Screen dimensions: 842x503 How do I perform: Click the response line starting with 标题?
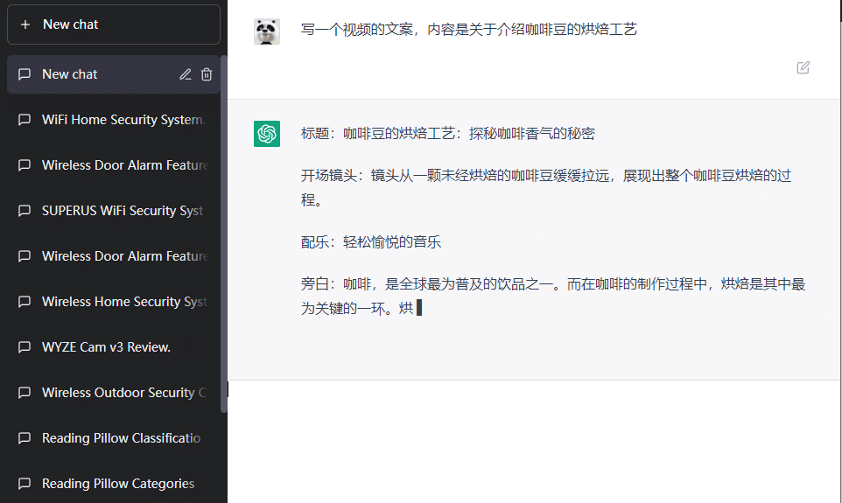(448, 134)
